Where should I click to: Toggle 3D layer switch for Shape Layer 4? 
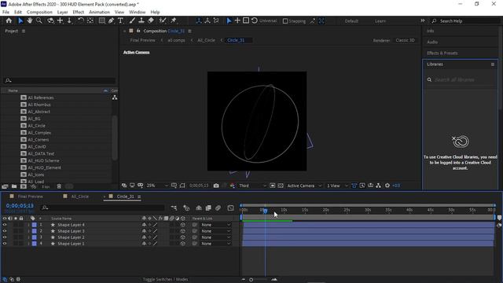tap(183, 225)
